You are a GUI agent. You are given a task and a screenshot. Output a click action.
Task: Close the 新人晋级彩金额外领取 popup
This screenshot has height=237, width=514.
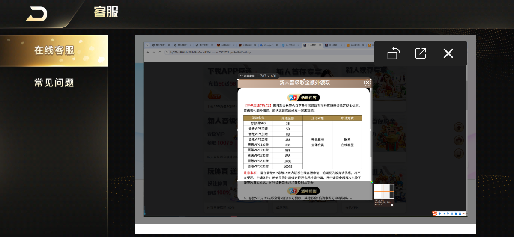coord(367,83)
